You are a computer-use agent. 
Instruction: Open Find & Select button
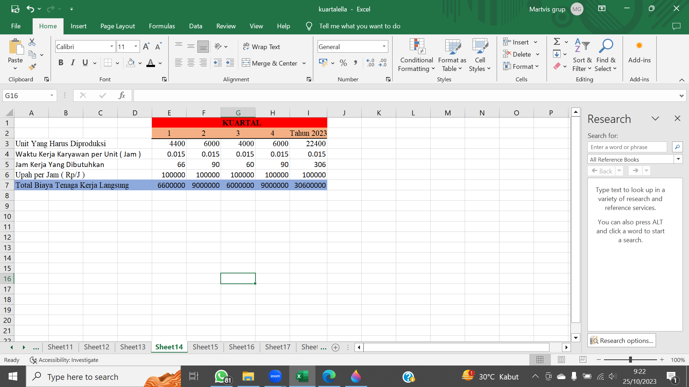click(x=606, y=55)
